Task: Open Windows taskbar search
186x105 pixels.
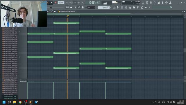Action: 9,102
